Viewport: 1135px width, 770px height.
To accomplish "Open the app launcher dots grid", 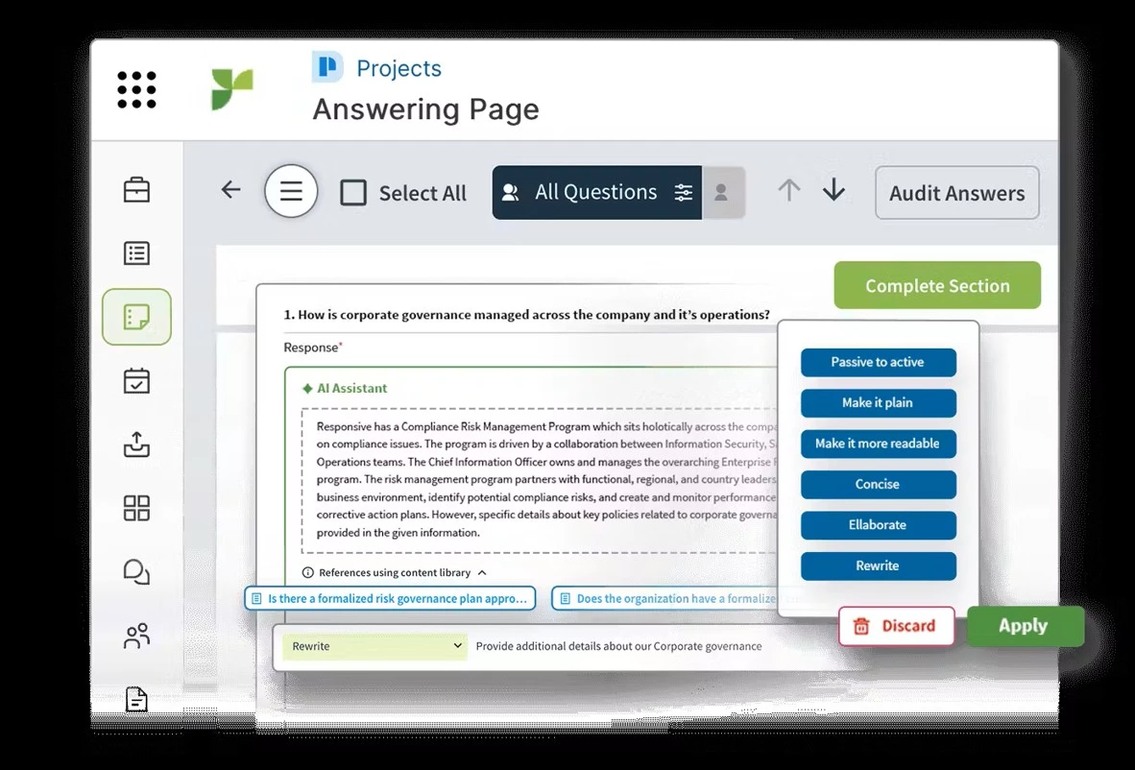I will (136, 89).
